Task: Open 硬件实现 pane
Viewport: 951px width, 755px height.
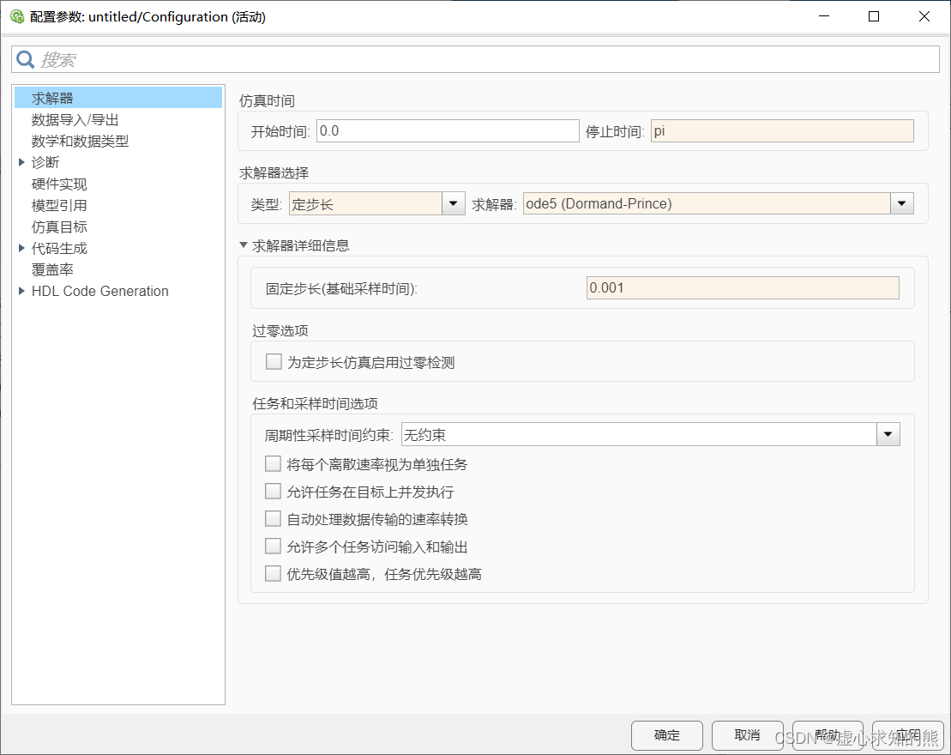Action: 59,184
